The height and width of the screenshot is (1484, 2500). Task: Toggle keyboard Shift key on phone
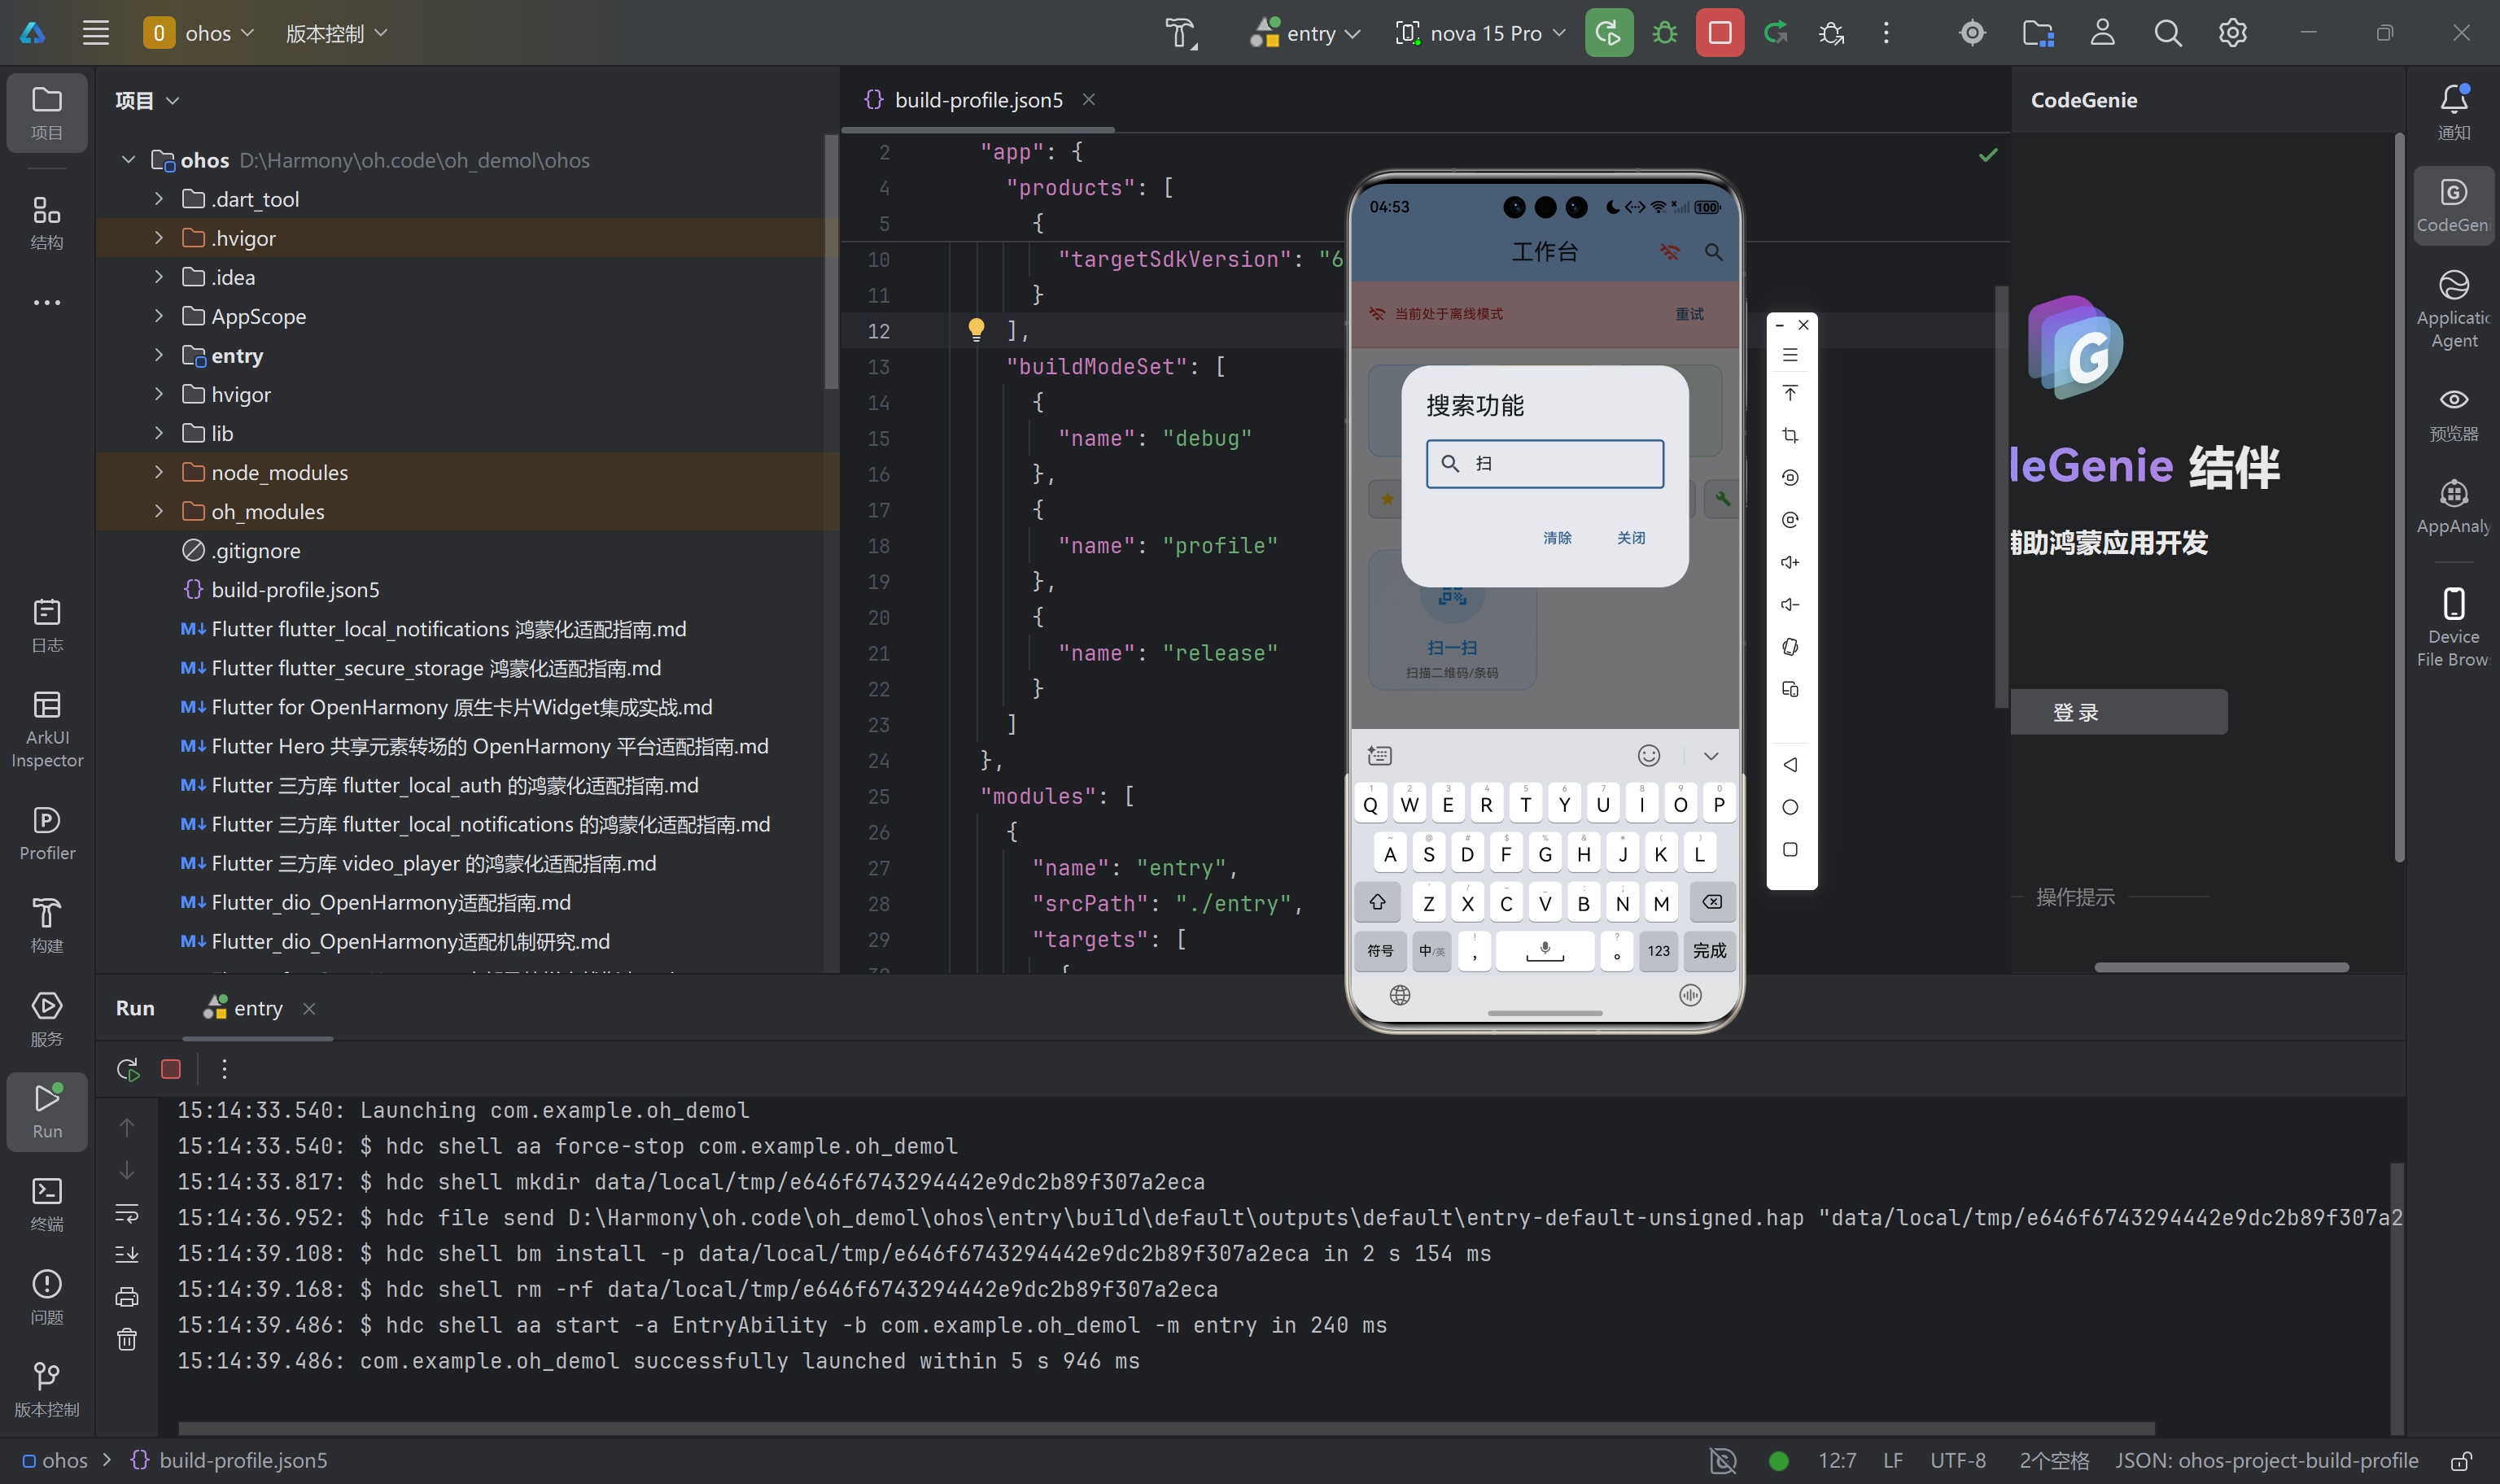[1377, 902]
